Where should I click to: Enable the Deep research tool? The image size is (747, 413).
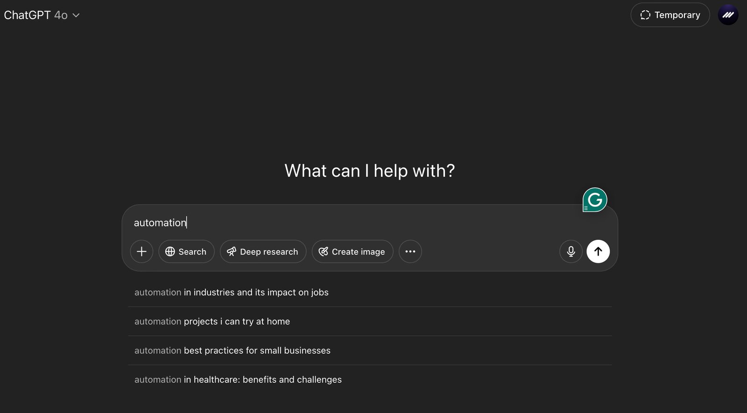coord(263,252)
